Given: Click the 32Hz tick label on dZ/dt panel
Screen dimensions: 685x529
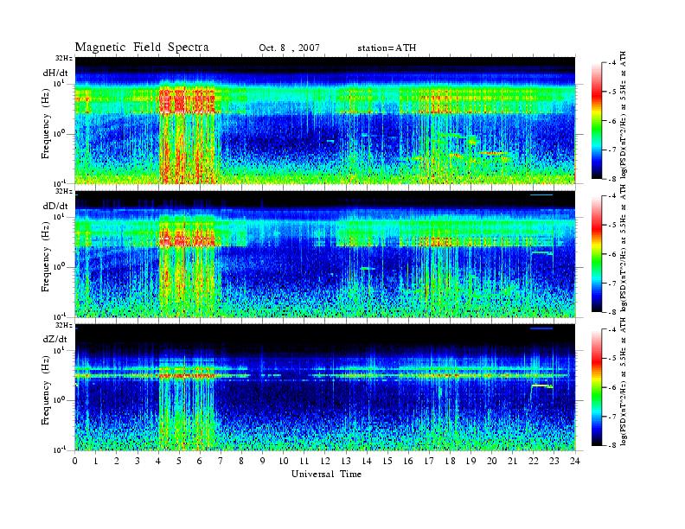Looking at the screenshot, I should (64, 325).
